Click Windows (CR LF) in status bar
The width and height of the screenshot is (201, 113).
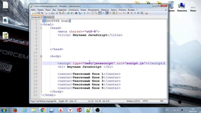pyautogui.click(x=133, y=101)
